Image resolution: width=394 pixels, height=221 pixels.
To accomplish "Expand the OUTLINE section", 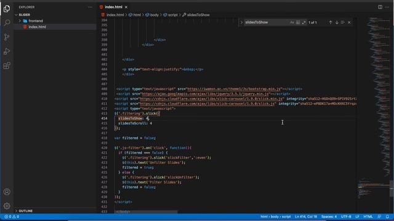I will [55, 211].
